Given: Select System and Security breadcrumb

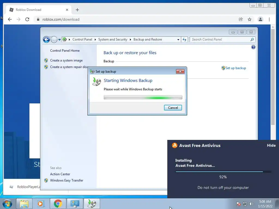Looking at the screenshot, I should 113,39.
